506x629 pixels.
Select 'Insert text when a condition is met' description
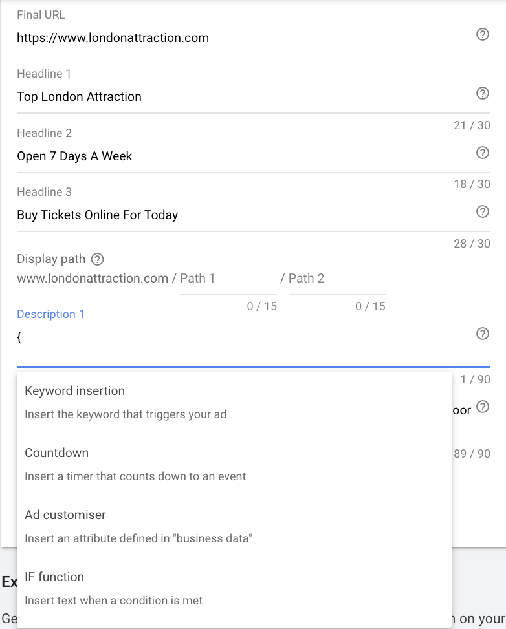(x=114, y=601)
